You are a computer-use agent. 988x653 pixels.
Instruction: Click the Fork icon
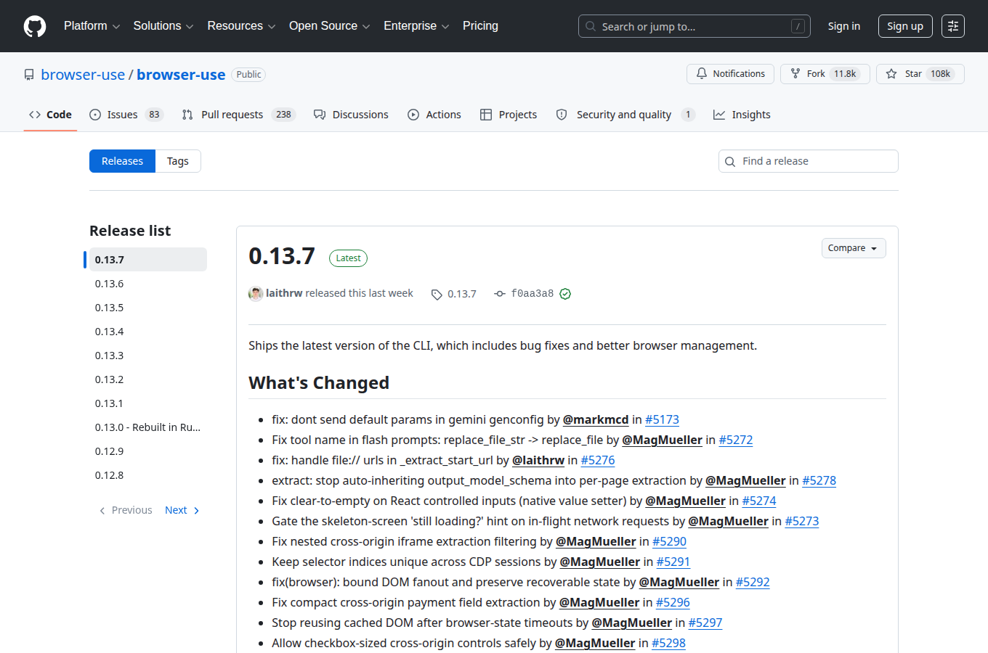[795, 74]
